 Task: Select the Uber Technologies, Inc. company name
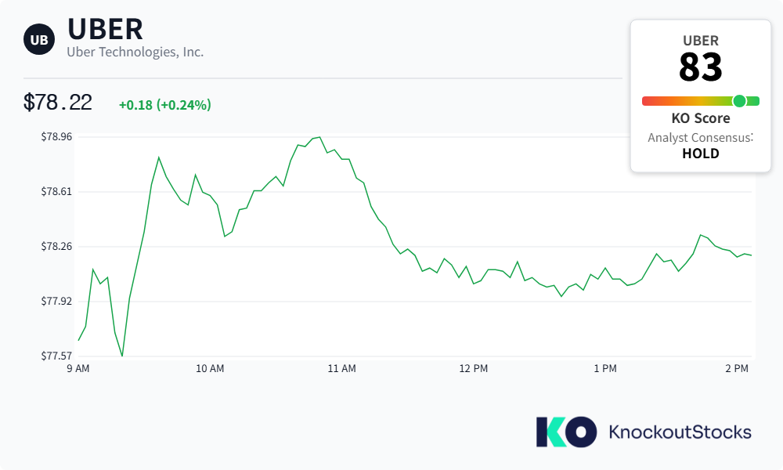pyautogui.click(x=135, y=52)
